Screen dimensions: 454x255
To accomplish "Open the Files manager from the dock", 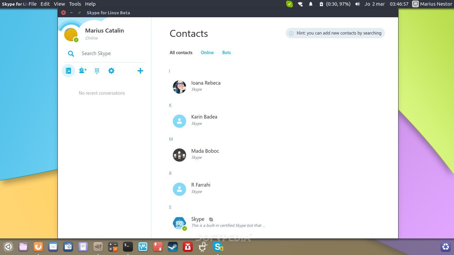I will point(23,247).
